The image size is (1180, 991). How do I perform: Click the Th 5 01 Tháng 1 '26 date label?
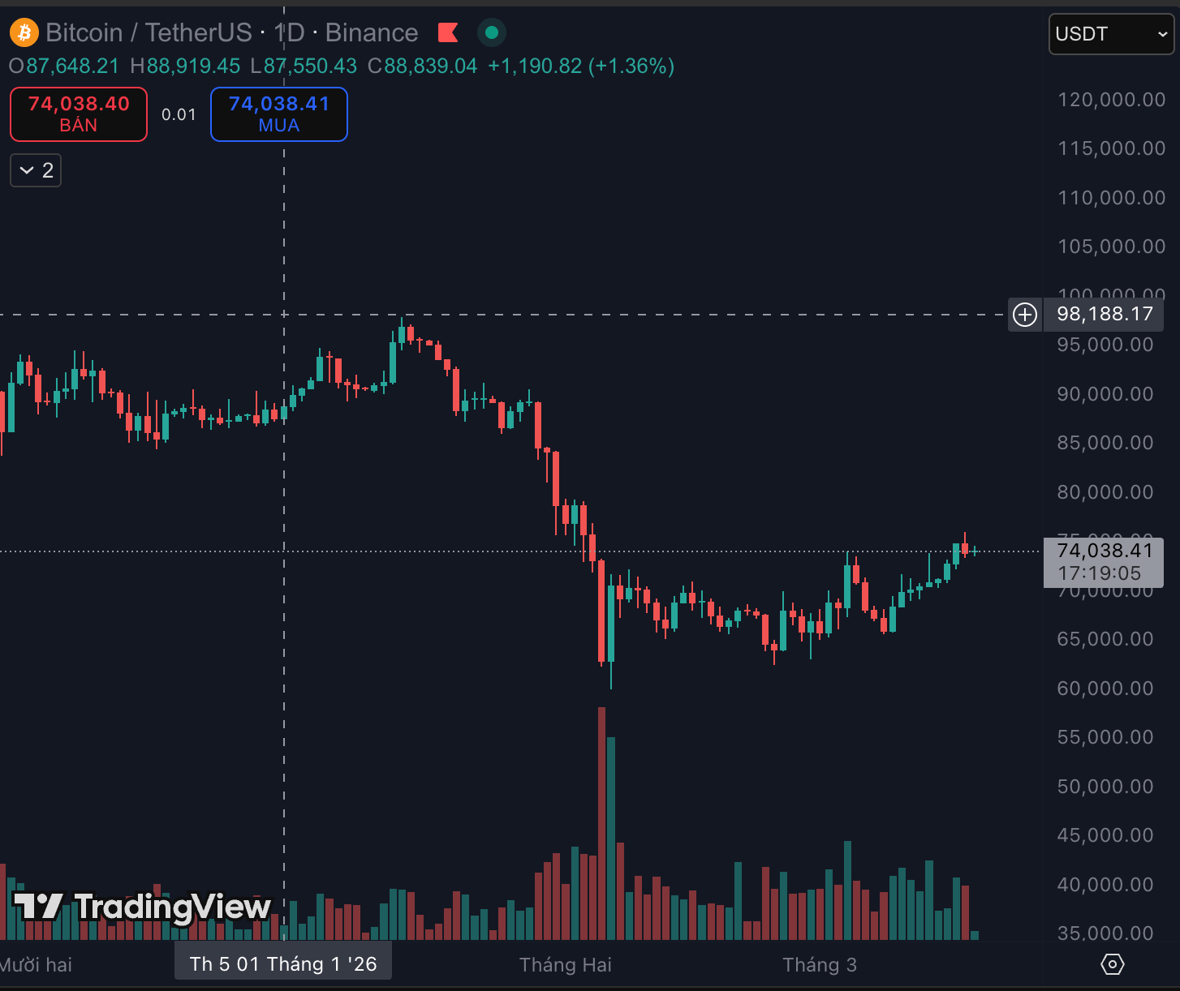point(282,964)
